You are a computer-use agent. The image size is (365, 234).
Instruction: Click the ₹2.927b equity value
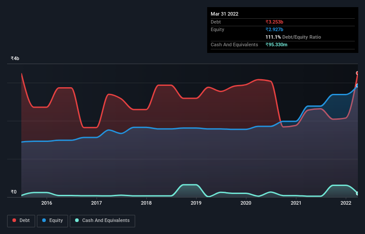point(274,29)
